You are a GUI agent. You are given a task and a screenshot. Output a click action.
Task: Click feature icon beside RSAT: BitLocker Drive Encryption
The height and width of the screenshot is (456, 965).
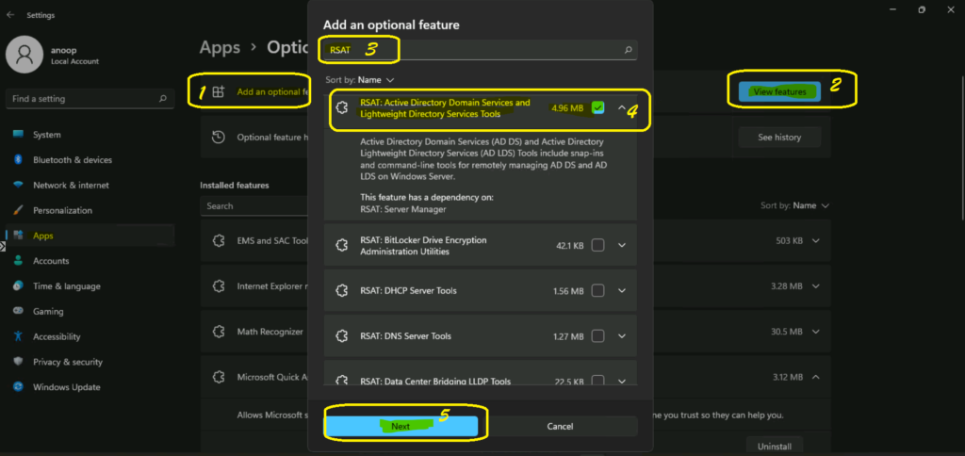click(x=341, y=245)
